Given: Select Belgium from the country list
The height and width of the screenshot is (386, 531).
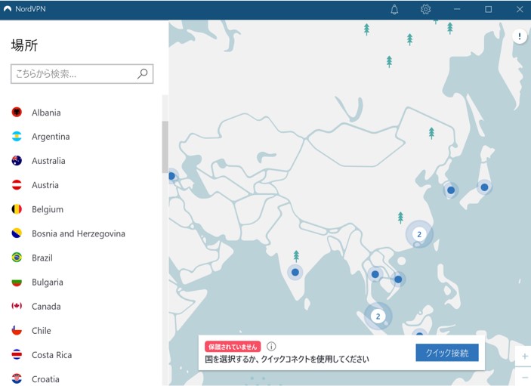Looking at the screenshot, I should 48,209.
